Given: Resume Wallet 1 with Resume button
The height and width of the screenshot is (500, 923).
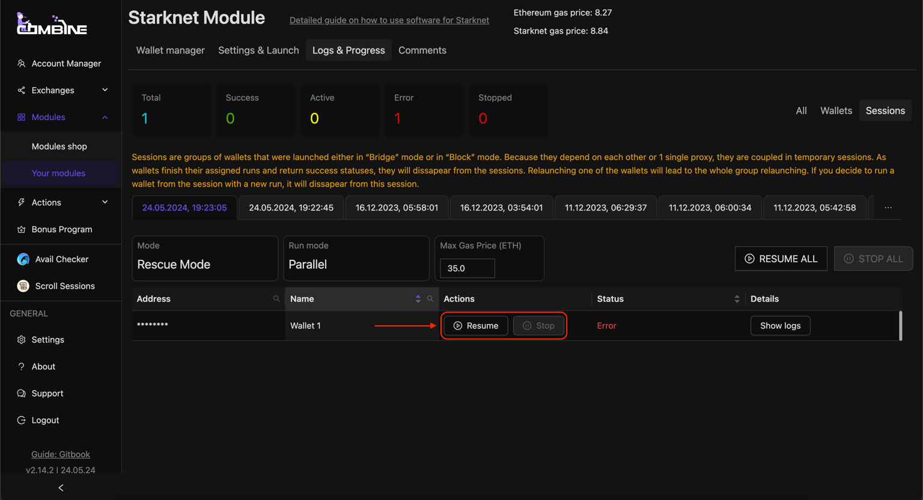Looking at the screenshot, I should tap(476, 325).
